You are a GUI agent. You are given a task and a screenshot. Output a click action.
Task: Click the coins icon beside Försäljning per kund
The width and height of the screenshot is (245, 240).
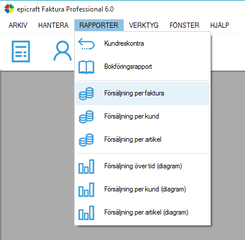pos(86,117)
